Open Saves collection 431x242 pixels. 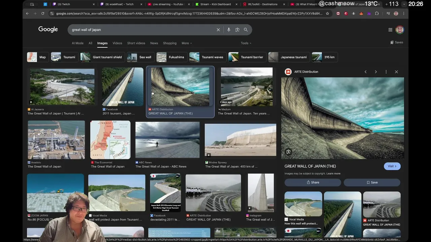tap(397, 42)
